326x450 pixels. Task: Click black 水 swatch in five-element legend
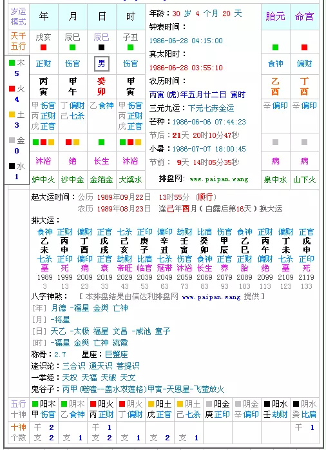point(12,166)
